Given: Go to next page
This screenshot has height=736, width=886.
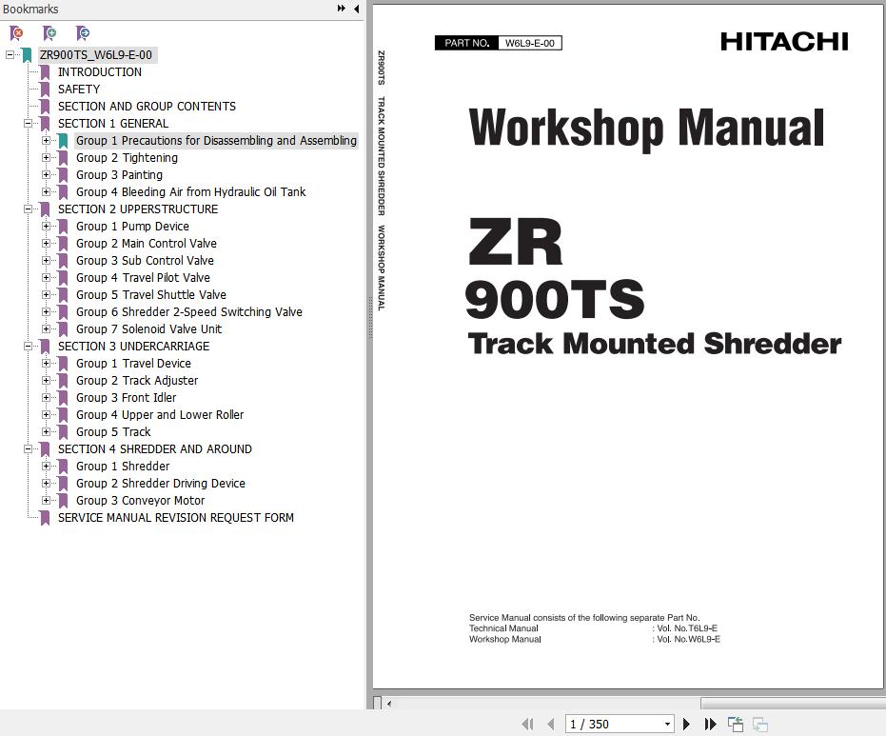Looking at the screenshot, I should coord(686,725).
